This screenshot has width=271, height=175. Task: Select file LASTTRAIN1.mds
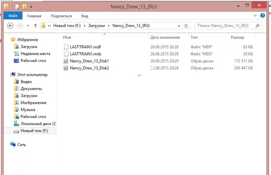pyautogui.click(x=86, y=54)
